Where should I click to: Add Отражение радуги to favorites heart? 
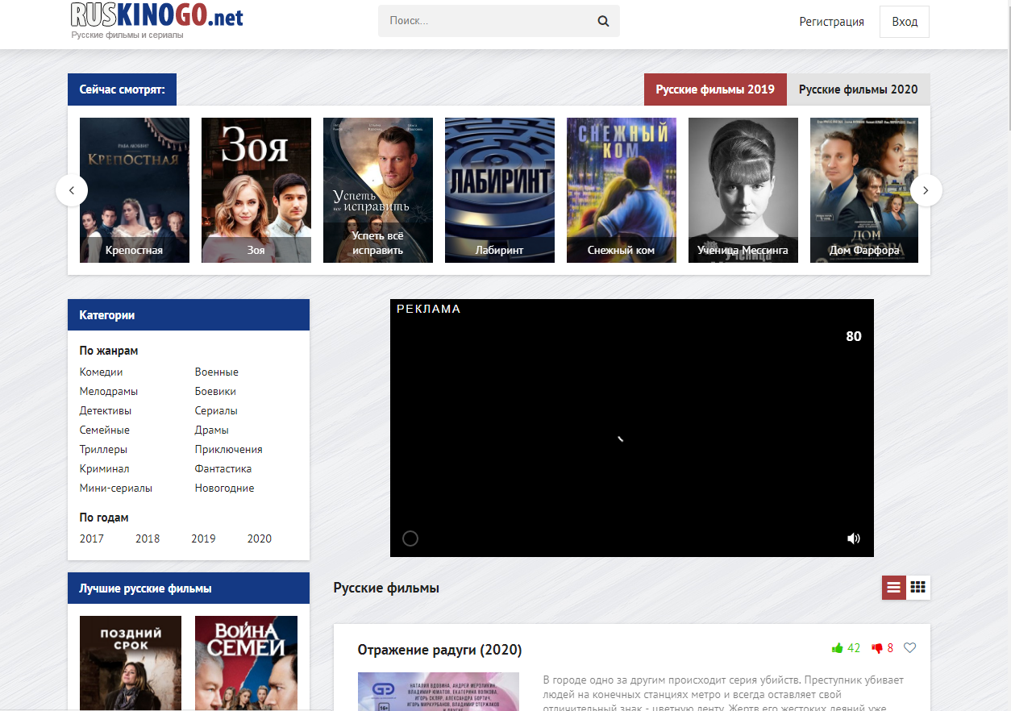pos(910,648)
